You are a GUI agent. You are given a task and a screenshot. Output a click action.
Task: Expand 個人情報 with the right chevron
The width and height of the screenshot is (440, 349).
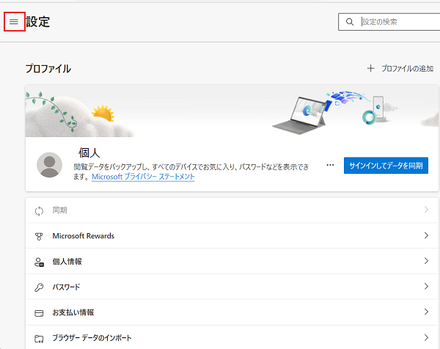425,262
